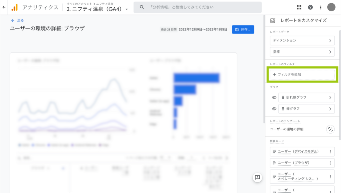Open the help question mark icon
The image size is (341, 193).
click(x=310, y=7)
